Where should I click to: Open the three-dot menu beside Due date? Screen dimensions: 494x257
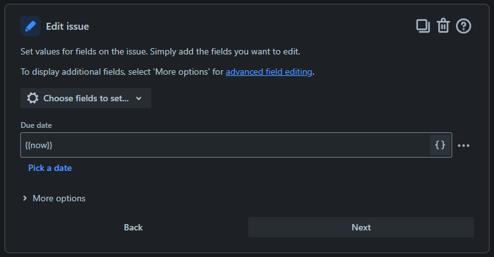(464, 146)
